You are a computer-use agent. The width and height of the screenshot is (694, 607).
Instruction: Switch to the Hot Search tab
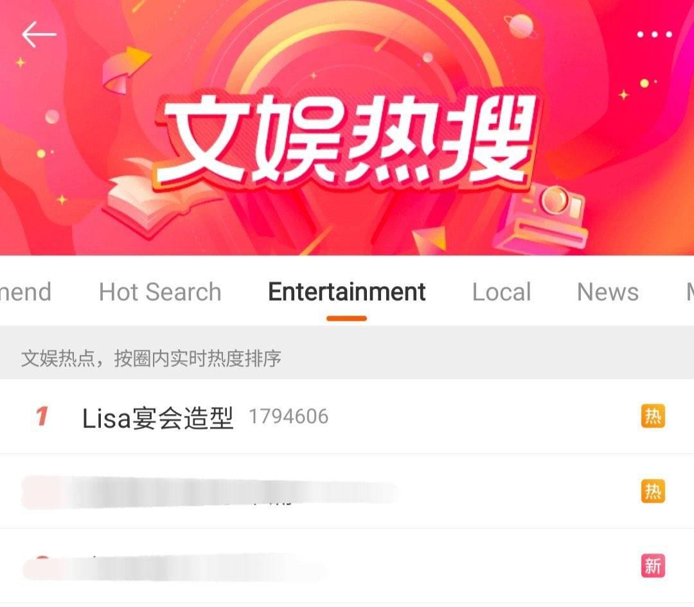[x=160, y=292]
